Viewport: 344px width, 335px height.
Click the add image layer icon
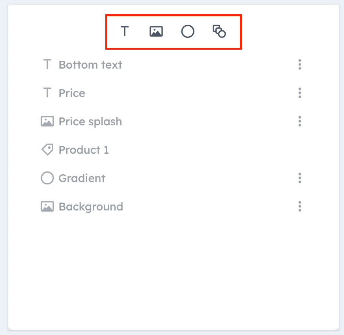pos(156,32)
